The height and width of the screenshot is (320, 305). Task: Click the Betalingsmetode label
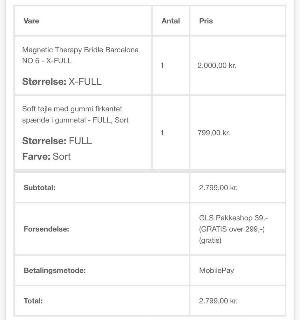[x=55, y=271]
